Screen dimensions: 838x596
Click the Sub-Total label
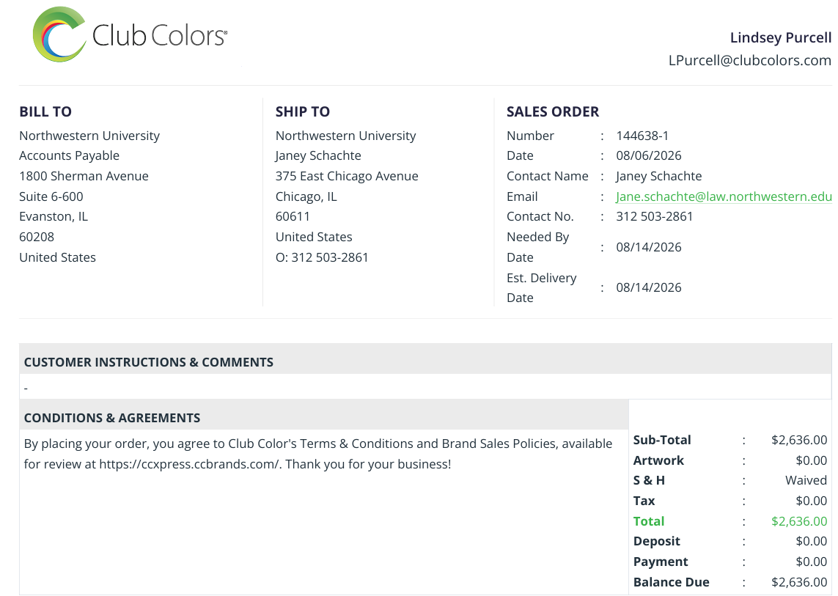662,440
